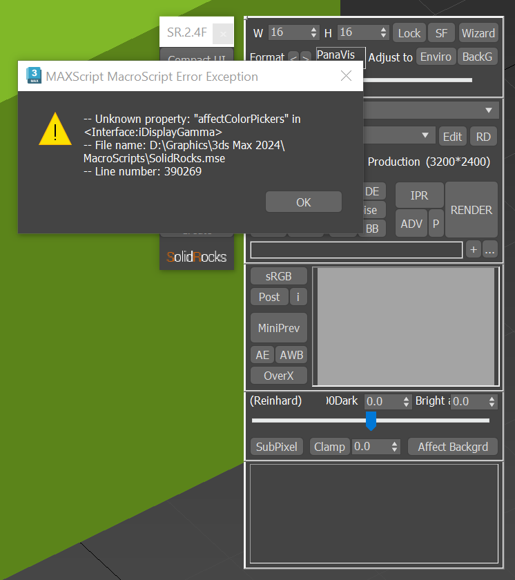Image resolution: width=515 pixels, height=580 pixels.
Task: Open the Wizard
Action: pyautogui.click(x=478, y=33)
